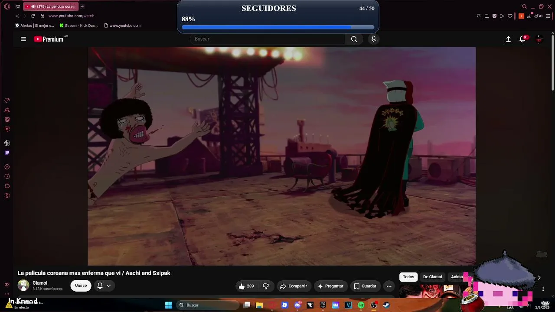
Task: Open sidebar settings gear icon
Action: click(7, 195)
